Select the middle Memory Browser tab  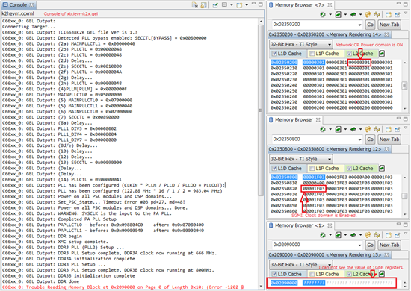pyautogui.click(x=294, y=120)
